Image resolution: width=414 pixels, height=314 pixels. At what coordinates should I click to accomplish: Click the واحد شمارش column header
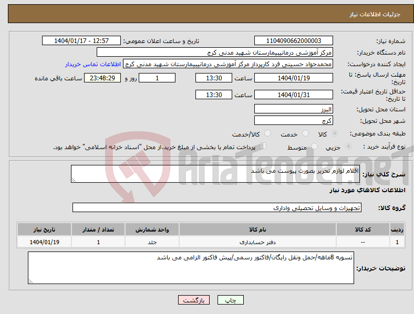click(x=152, y=229)
